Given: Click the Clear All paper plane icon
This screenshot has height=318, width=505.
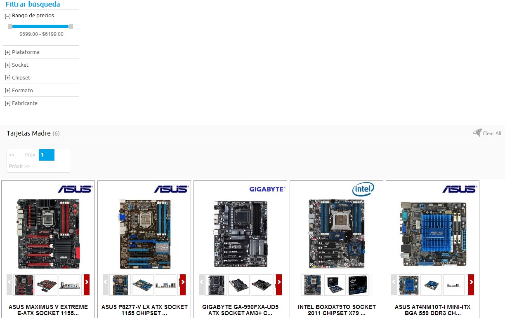Looking at the screenshot, I should (477, 133).
